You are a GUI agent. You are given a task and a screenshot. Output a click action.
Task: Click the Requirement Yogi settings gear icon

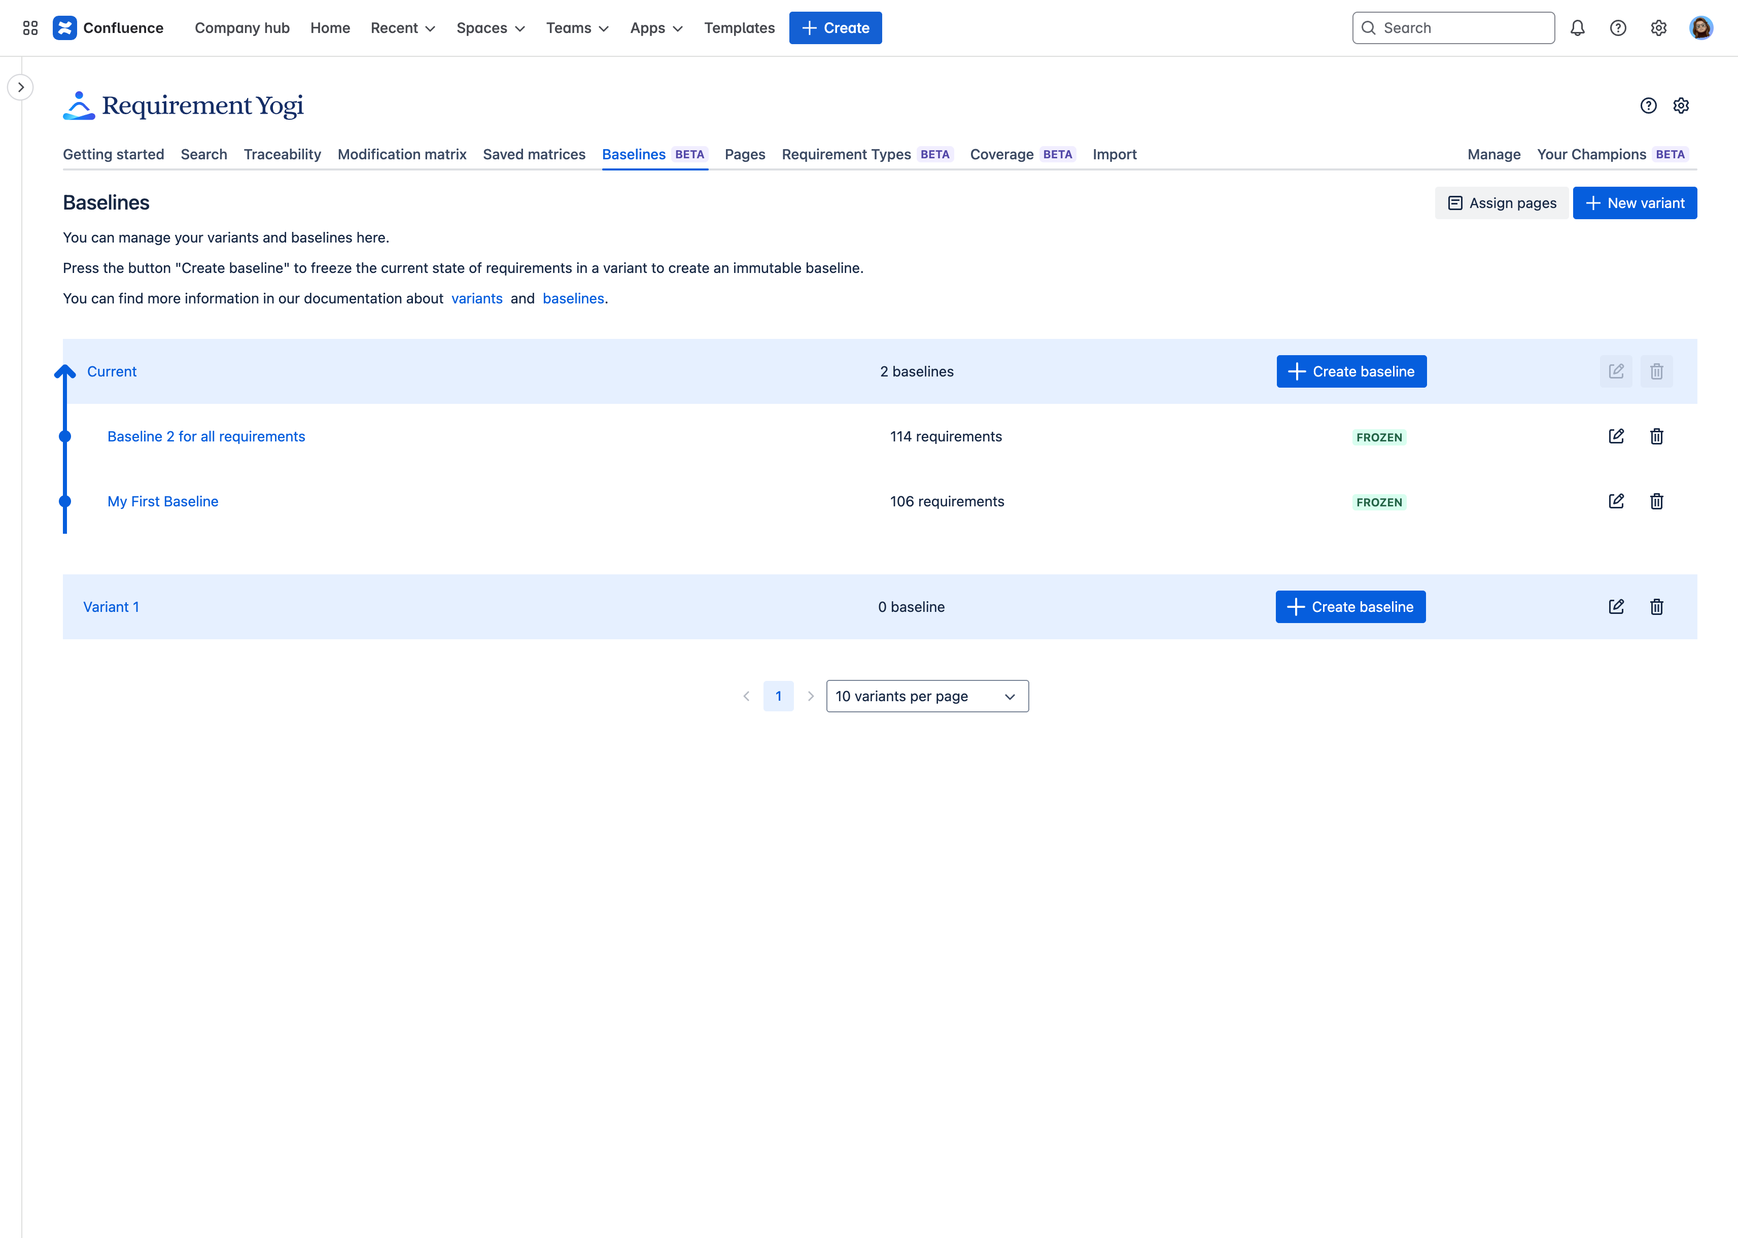(x=1681, y=106)
